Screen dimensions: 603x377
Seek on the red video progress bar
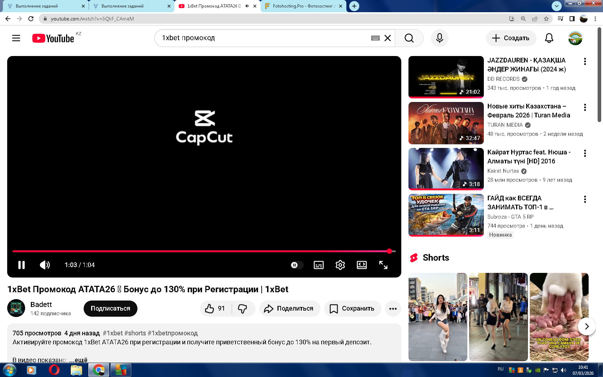[204, 251]
